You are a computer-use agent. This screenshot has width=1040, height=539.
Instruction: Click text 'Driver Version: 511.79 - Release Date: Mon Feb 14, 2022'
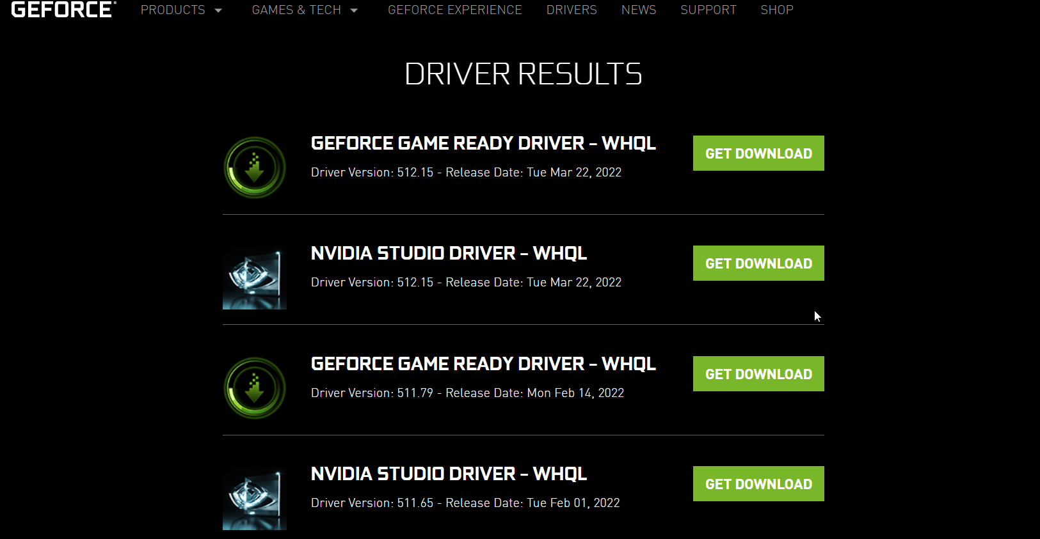pos(467,393)
